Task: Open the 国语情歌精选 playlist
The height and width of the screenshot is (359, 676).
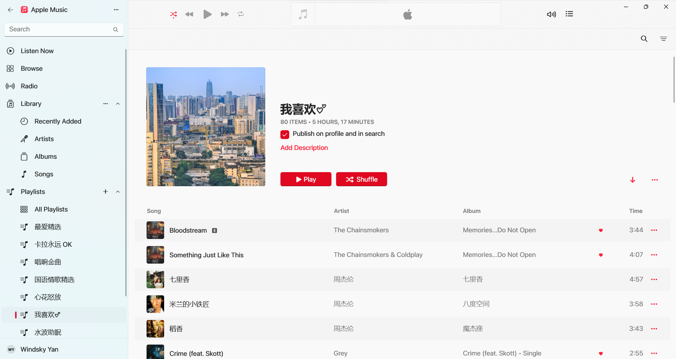Action: click(63, 280)
